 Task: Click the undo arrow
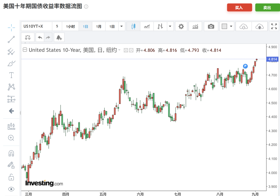coord(40,37)
